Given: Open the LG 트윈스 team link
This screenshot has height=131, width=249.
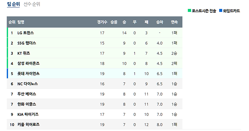Looking at the screenshot, I should 26,33.
